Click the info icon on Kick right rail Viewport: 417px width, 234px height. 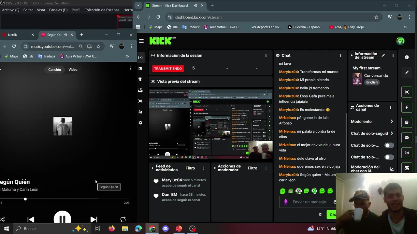(407, 57)
